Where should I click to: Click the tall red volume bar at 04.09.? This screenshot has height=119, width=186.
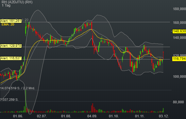(x=92, y=108)
